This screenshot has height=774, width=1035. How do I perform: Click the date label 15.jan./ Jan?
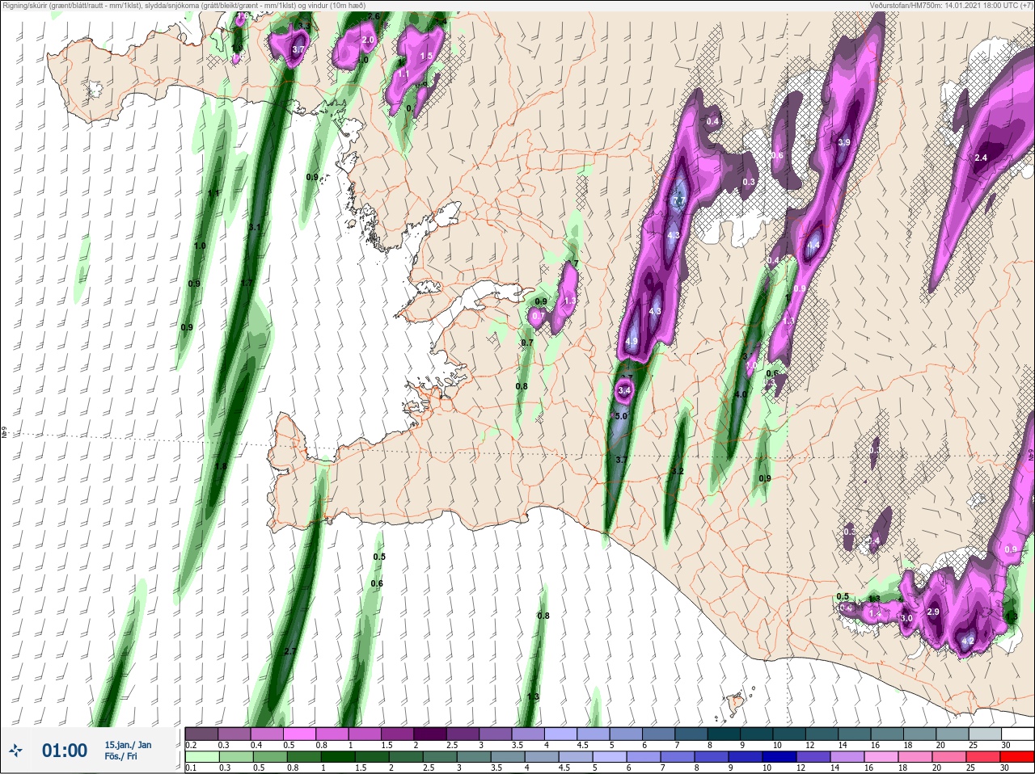(x=128, y=745)
